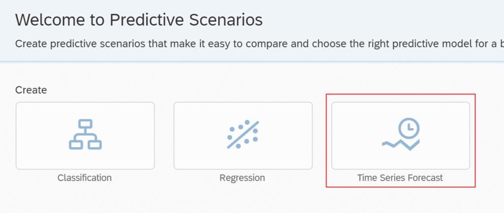Image resolution: width=504 pixels, height=213 pixels.
Task: Click the Create section heading
Action: pos(31,90)
